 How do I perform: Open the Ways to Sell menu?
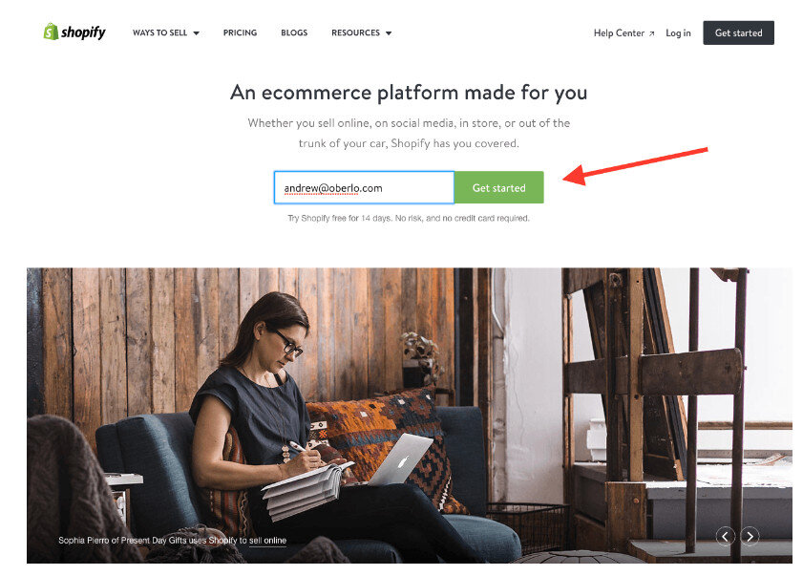[165, 32]
